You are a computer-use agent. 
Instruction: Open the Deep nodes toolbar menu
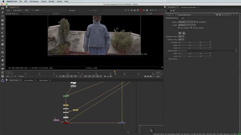(x=3, y=52)
